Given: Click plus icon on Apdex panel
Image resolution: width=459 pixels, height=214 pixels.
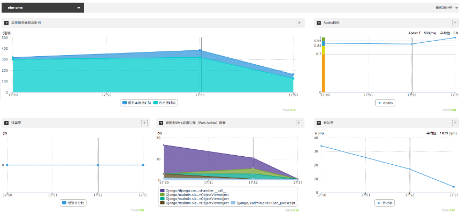Looking at the screenshot, I should pyautogui.click(x=455, y=22).
